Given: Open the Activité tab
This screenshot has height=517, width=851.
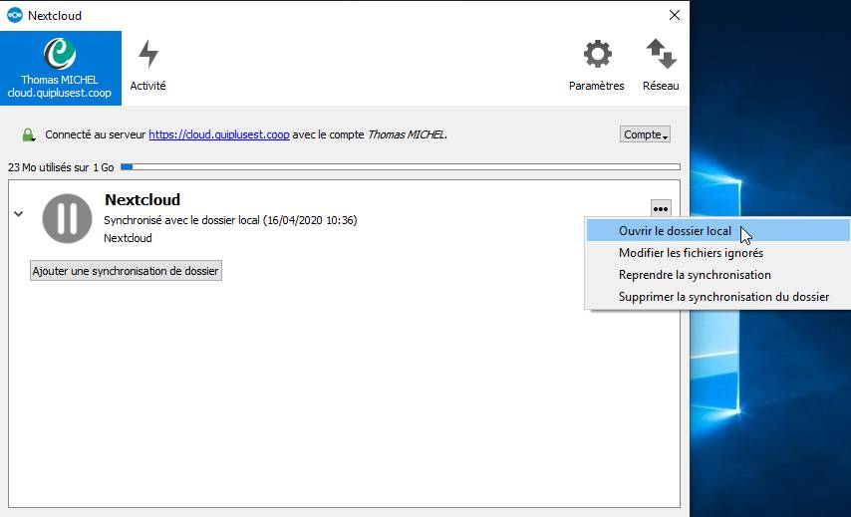Looking at the screenshot, I should click(x=147, y=65).
